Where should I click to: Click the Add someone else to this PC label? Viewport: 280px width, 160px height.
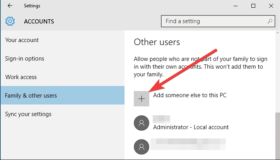coord(190,95)
